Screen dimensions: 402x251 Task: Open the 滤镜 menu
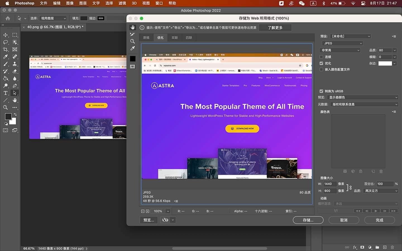coord(122,3)
